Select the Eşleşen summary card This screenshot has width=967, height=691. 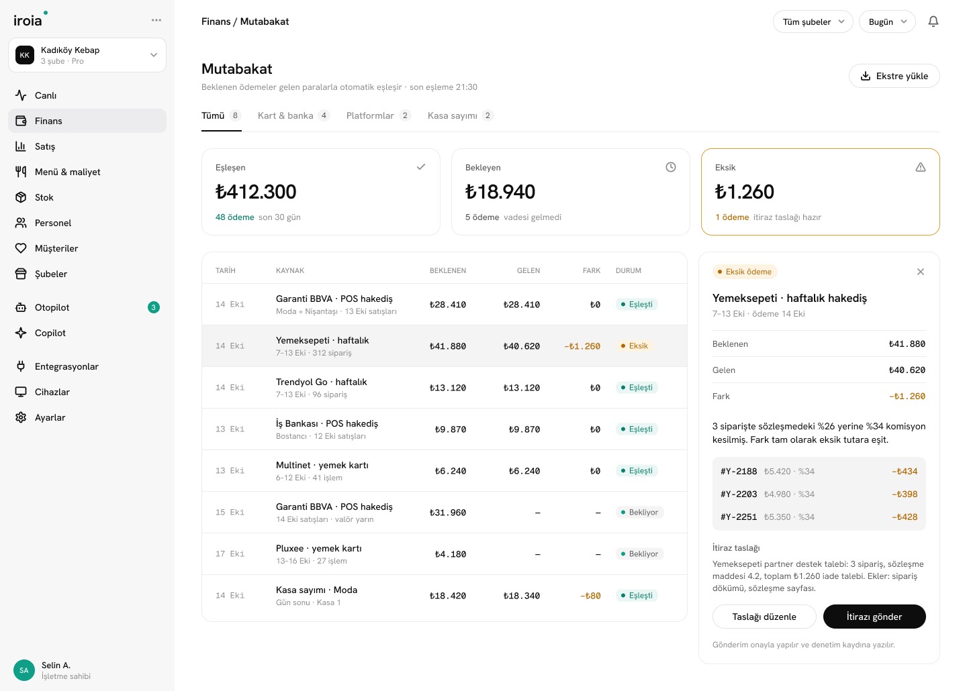[x=321, y=192]
